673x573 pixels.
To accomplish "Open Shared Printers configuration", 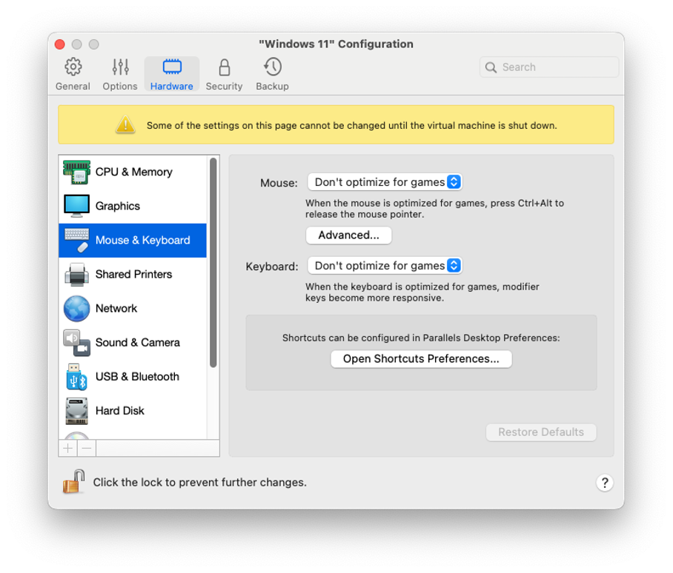I will tap(133, 274).
